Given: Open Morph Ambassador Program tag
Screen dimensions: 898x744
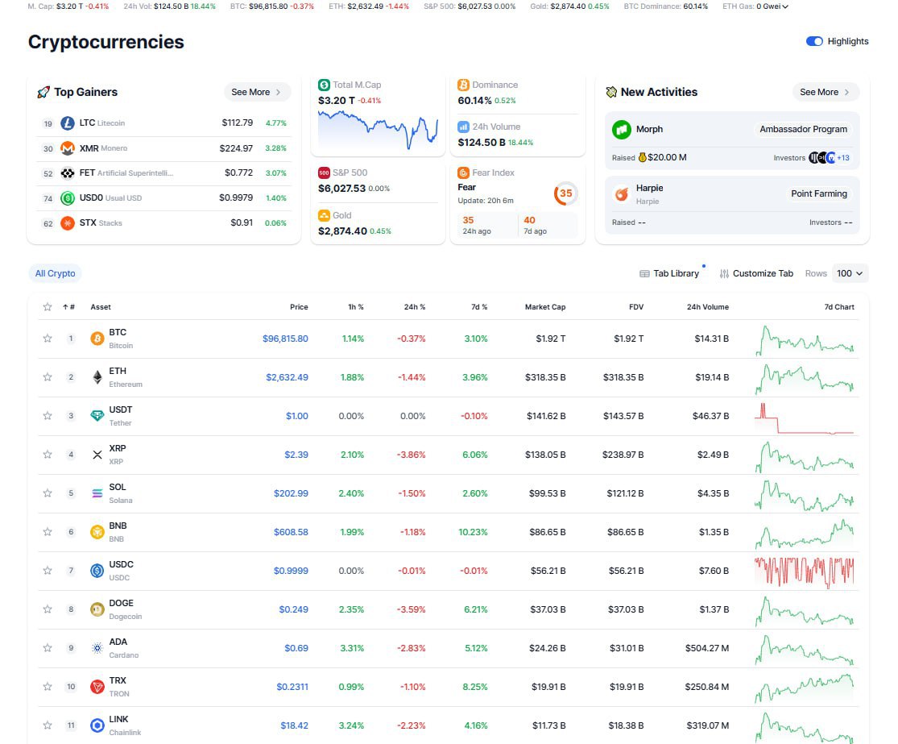Looking at the screenshot, I should tap(803, 130).
